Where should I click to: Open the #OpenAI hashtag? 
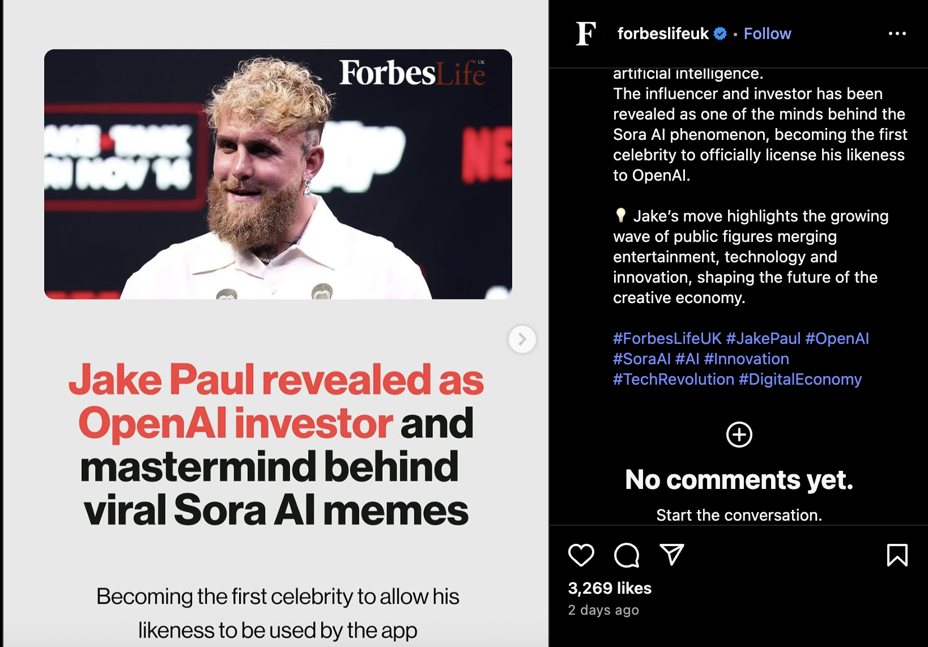point(837,339)
